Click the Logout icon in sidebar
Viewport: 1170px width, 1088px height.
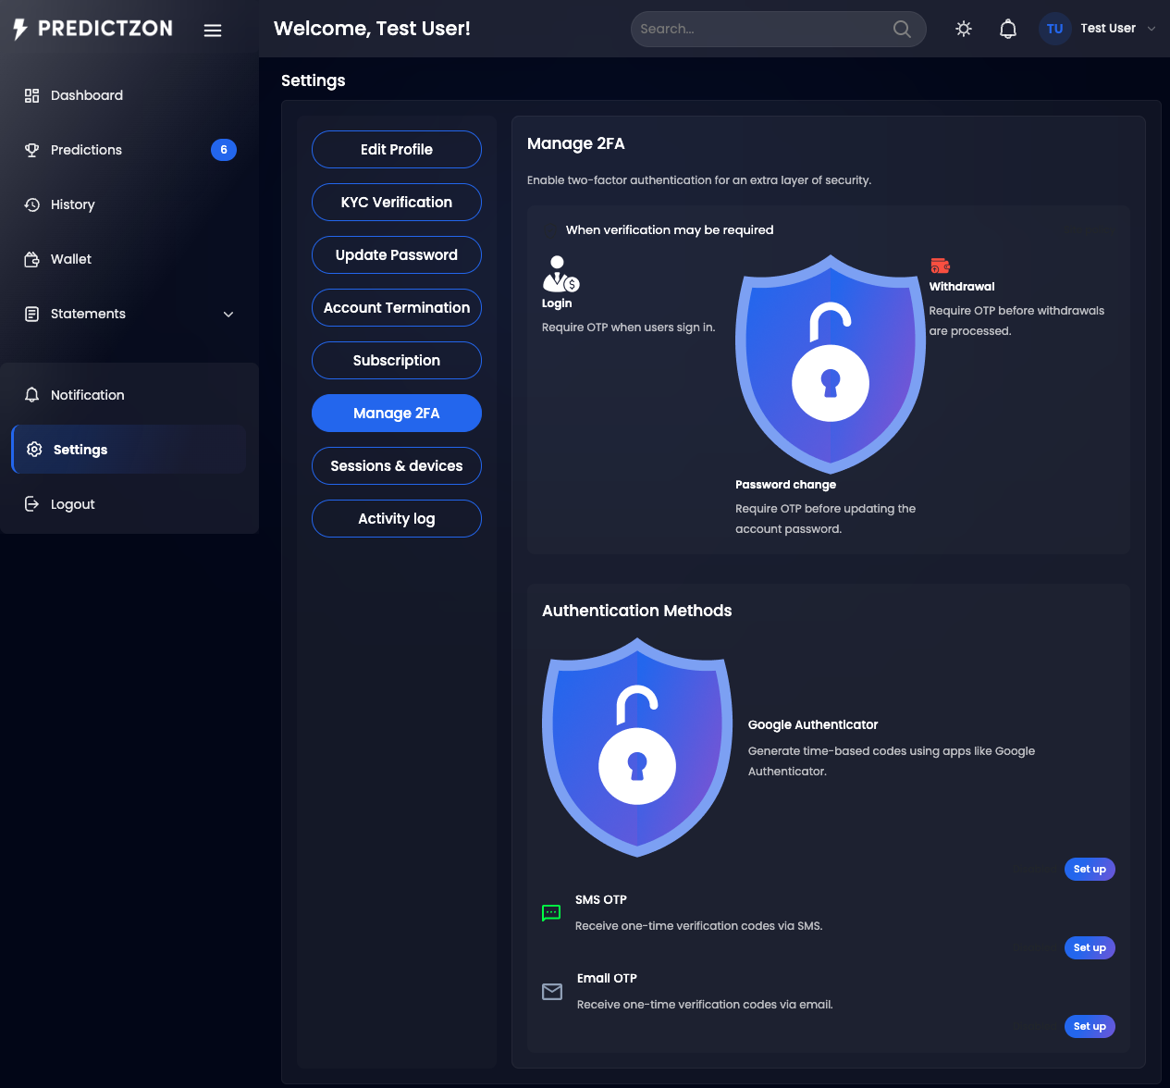point(31,504)
